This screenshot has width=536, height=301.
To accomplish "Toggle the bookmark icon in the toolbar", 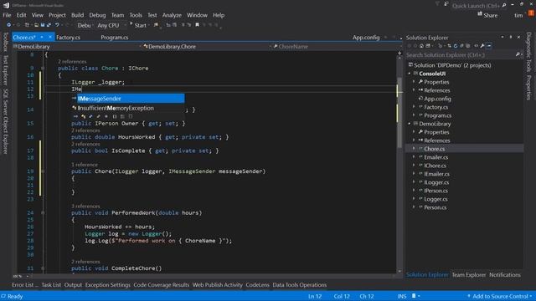I will (x=197, y=25).
